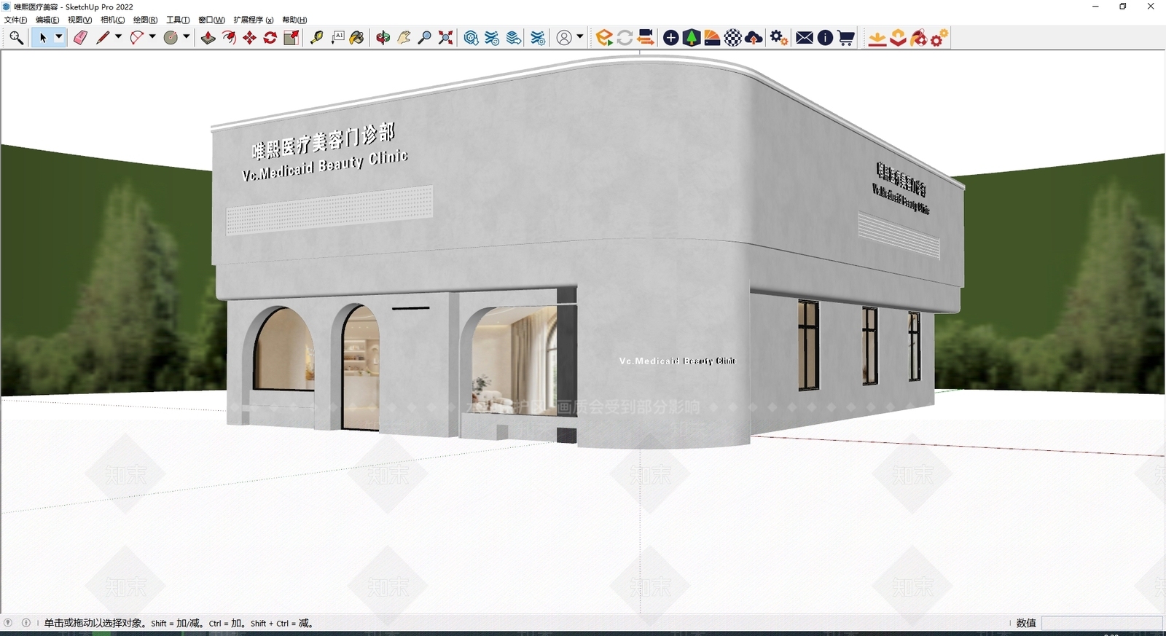Open the 编辑(E) menu
Image resolution: width=1166 pixels, height=636 pixels.
pyautogui.click(x=47, y=20)
